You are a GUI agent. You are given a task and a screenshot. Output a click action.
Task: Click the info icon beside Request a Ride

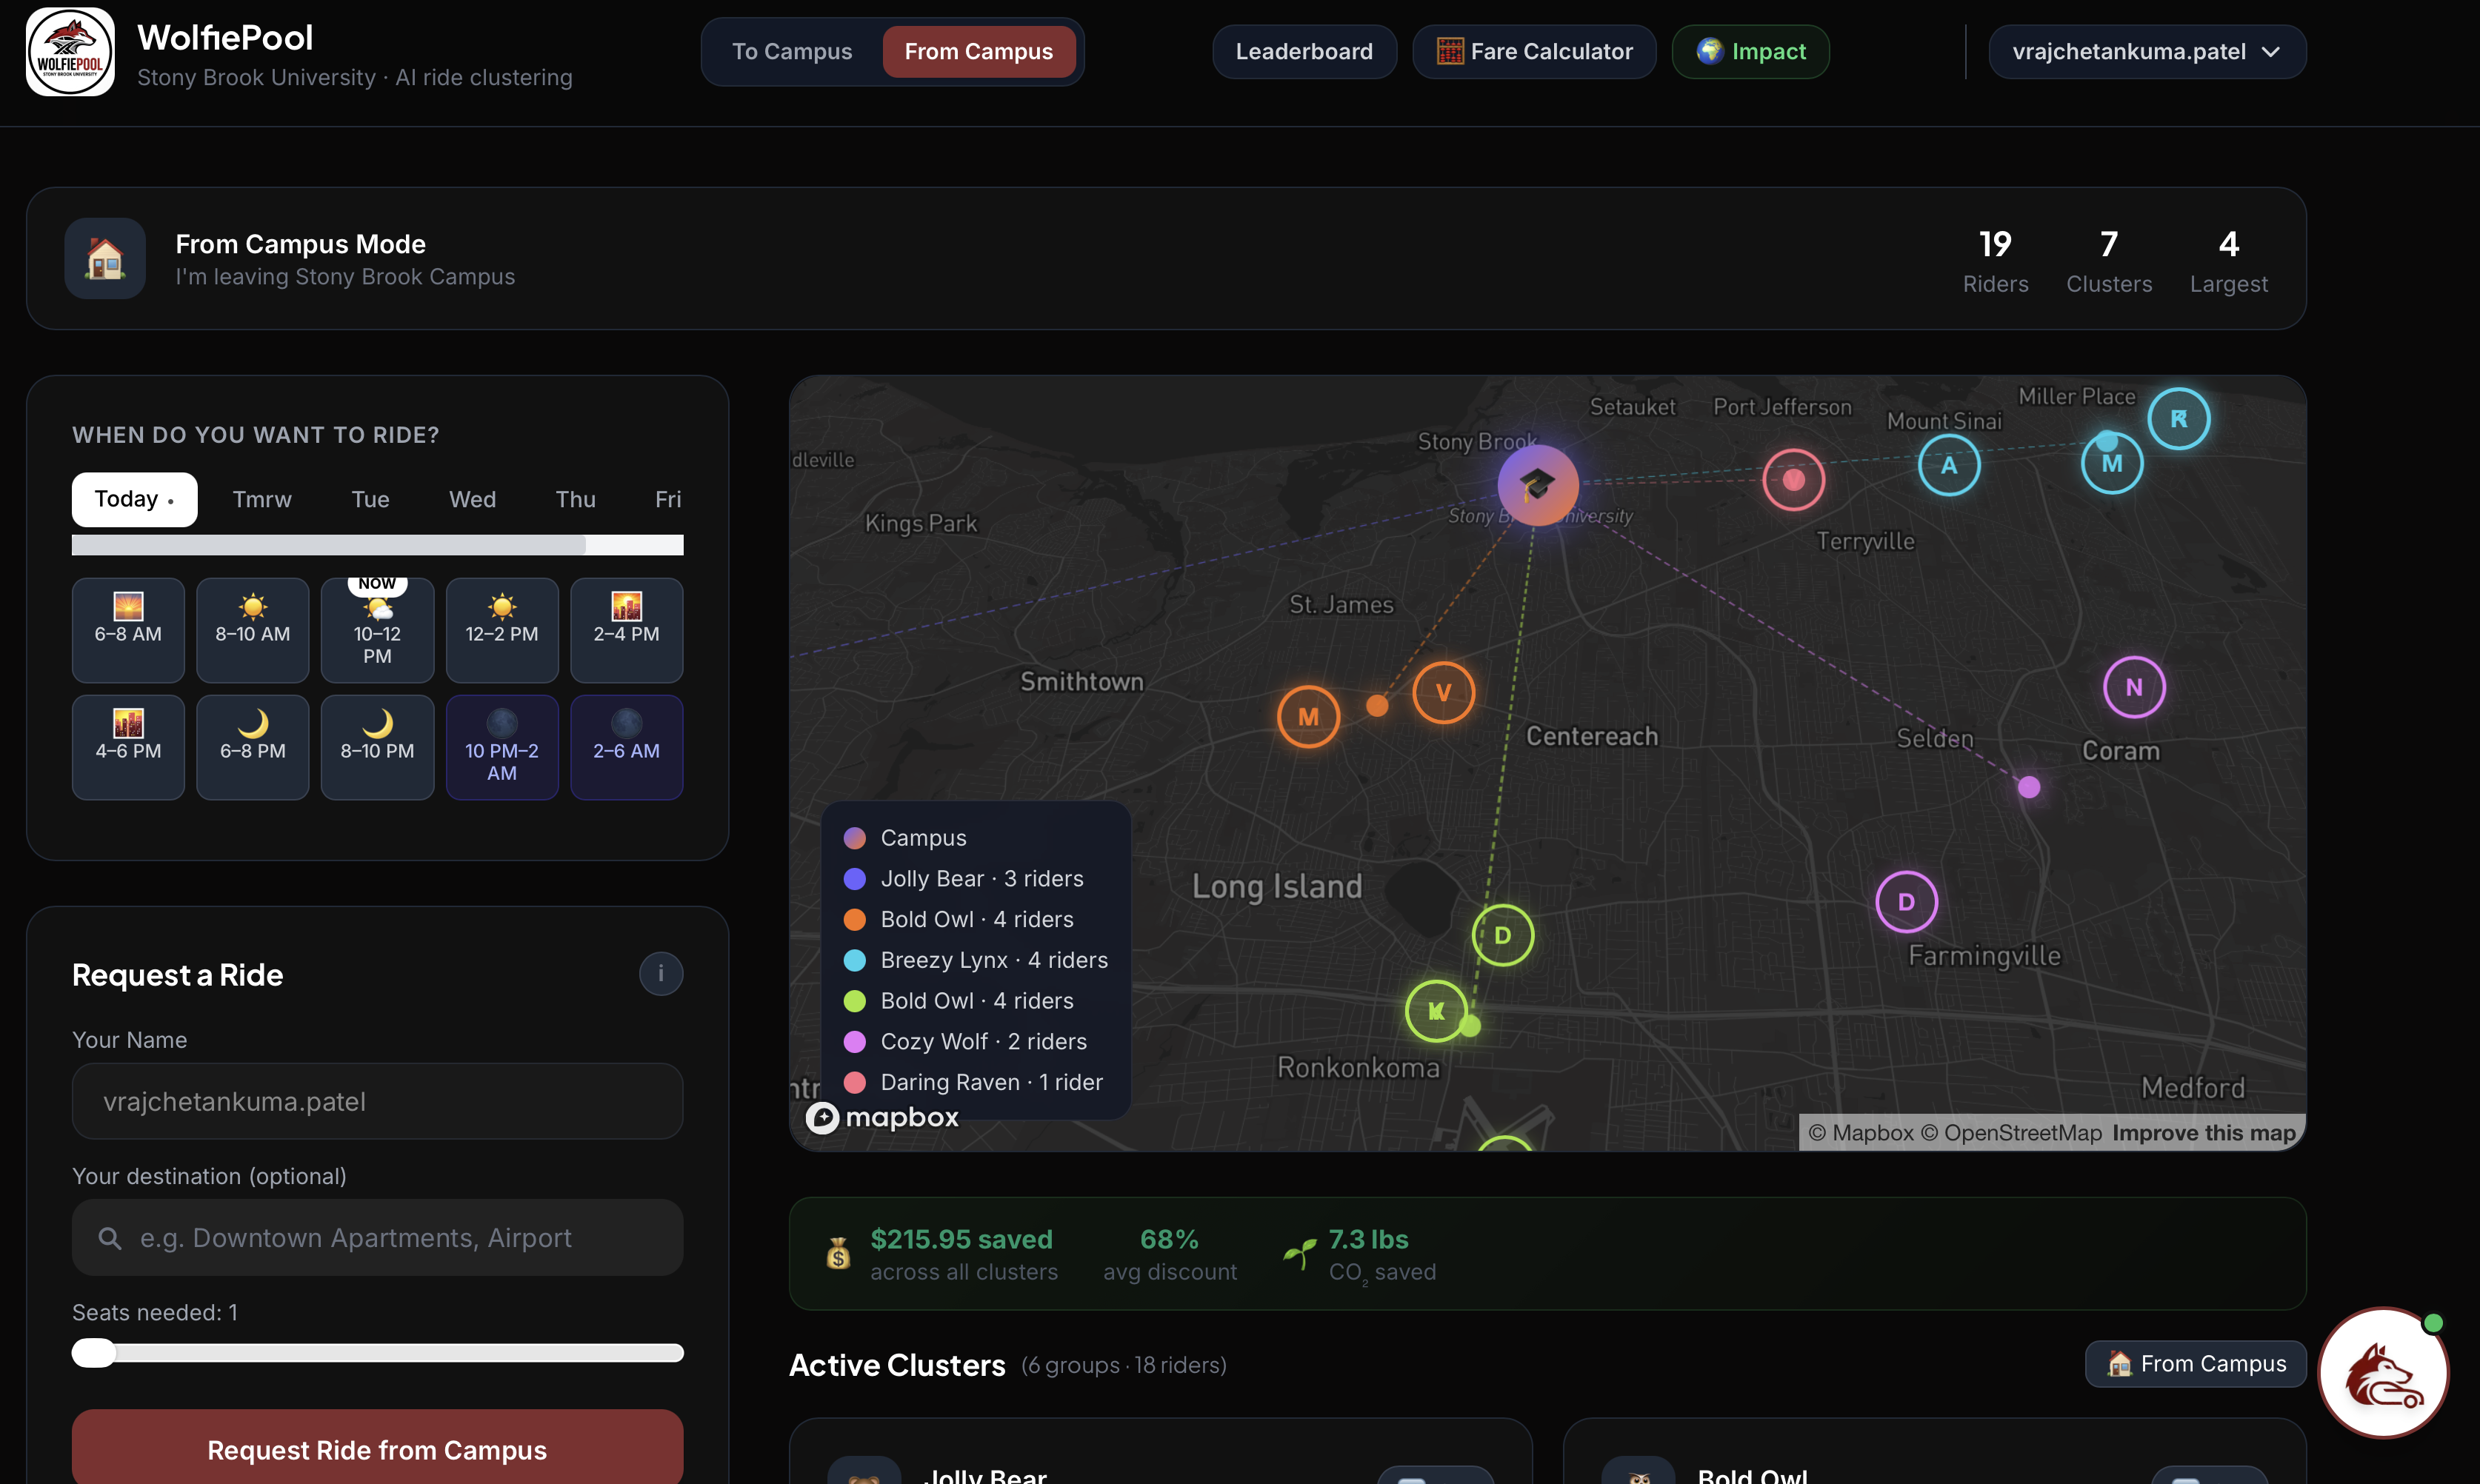point(661,974)
